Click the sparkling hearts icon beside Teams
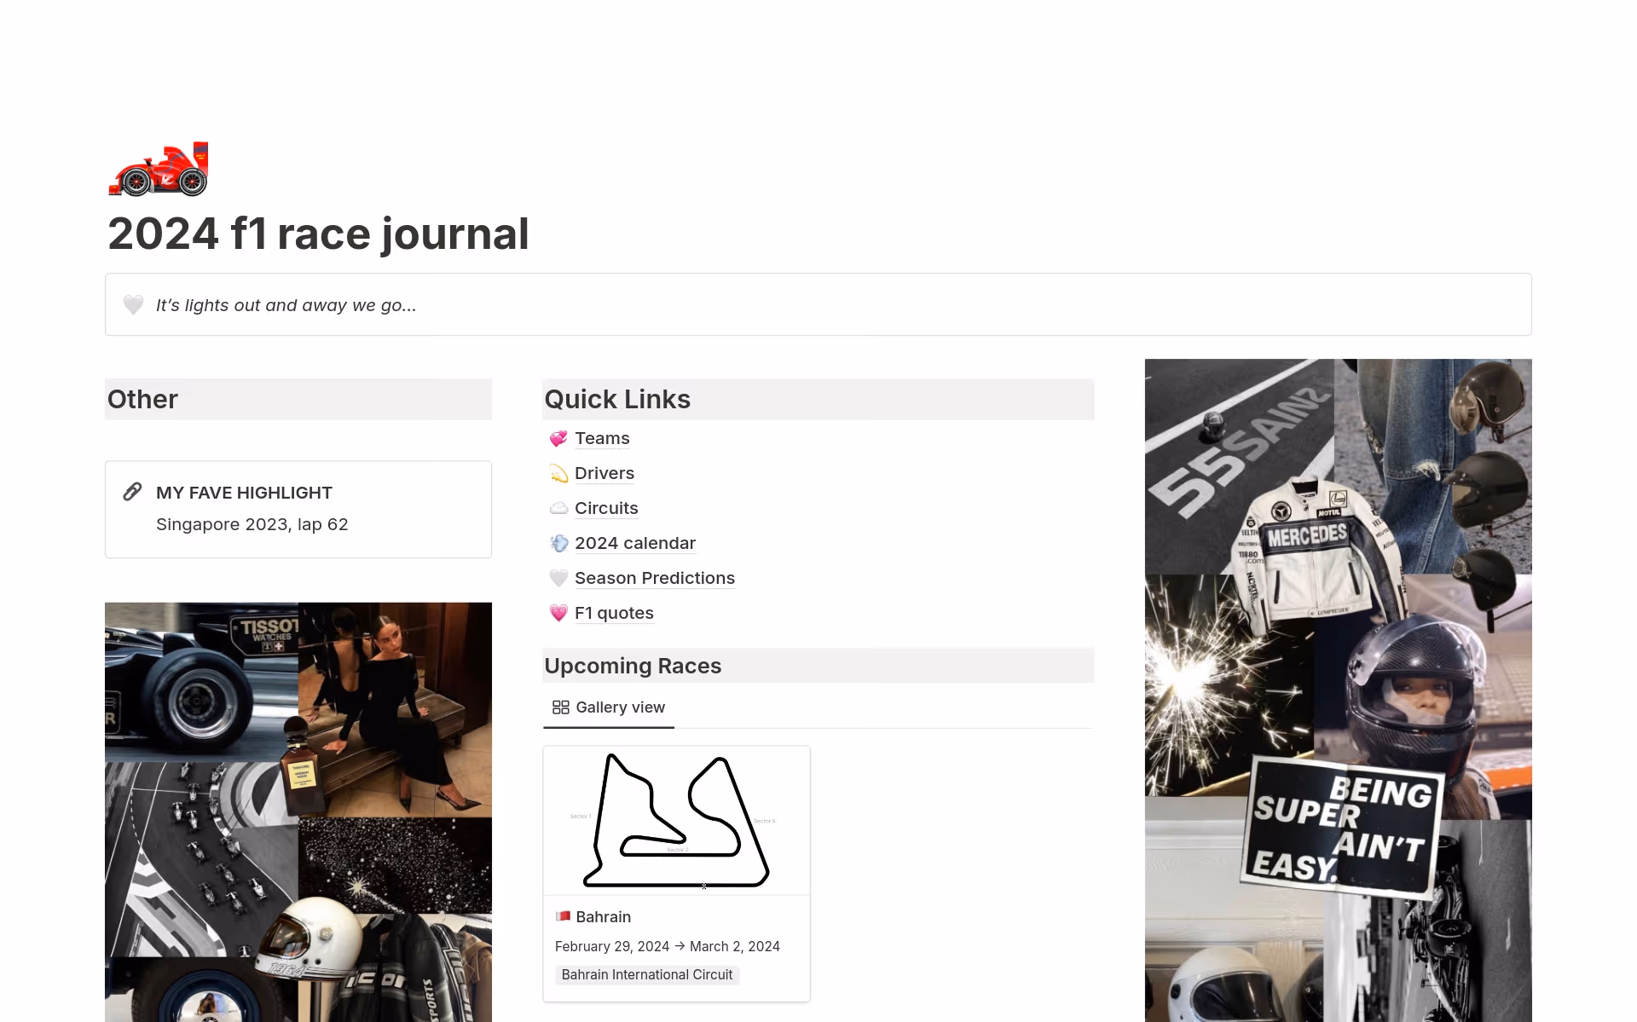This screenshot has height=1022, width=1637. [x=558, y=439]
